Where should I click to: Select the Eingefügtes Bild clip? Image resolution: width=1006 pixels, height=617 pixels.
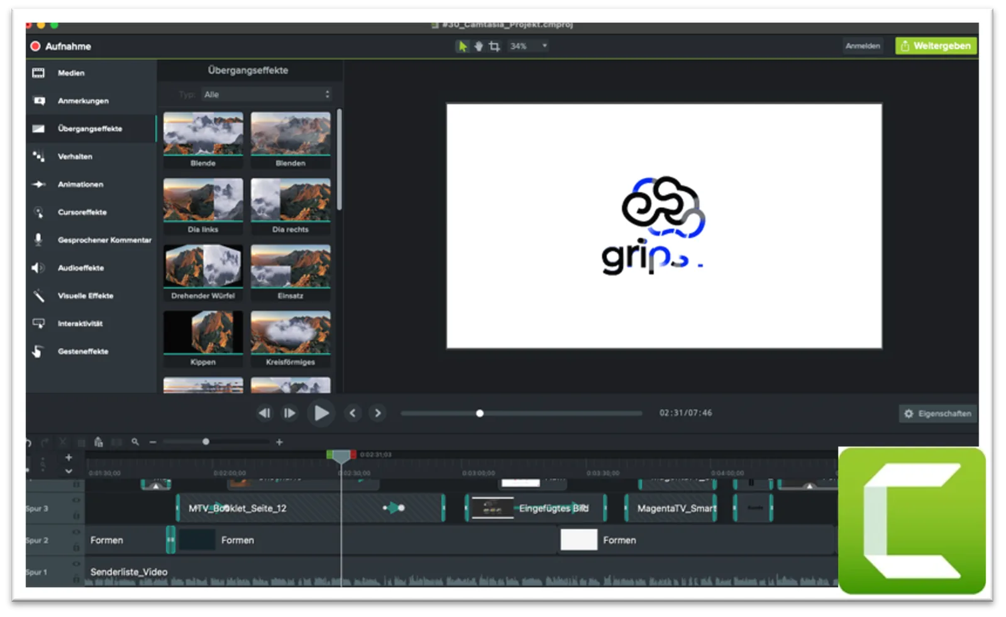536,508
